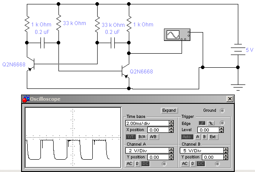
Task: Click the Channel A input terminal
Action: pyautogui.click(x=164, y=164)
